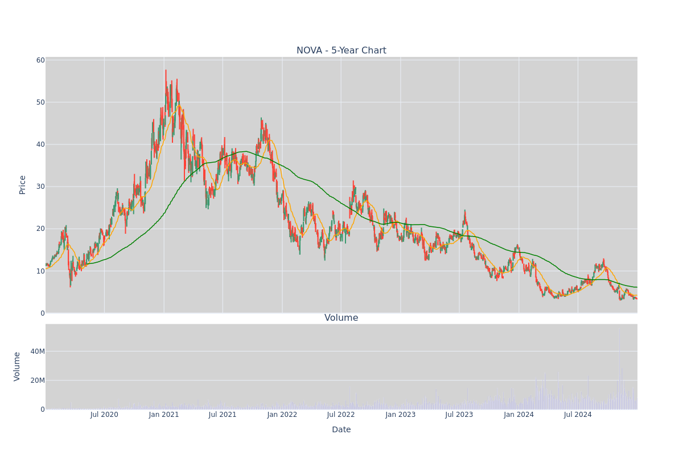This screenshot has height=455, width=683.
Task: Click the "30" price axis tick
Action: (40, 187)
